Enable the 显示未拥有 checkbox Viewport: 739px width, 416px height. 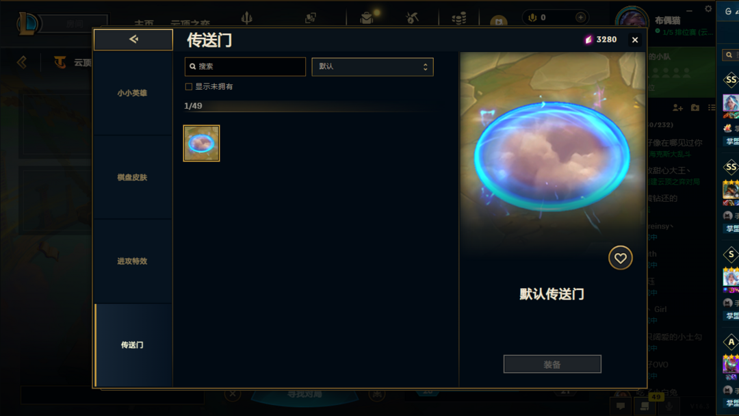pyautogui.click(x=189, y=87)
